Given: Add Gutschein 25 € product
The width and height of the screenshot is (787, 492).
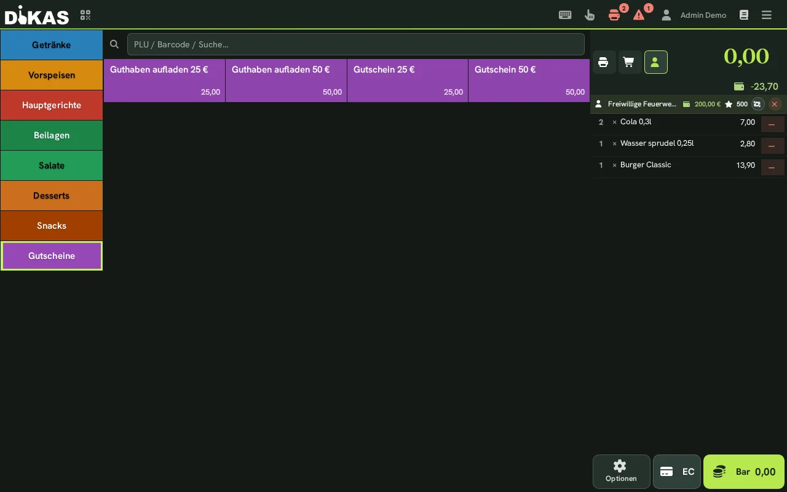Looking at the screenshot, I should click(x=408, y=81).
